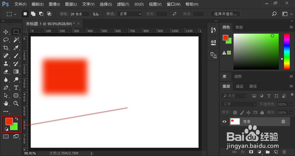The image size is (295, 156).
Task: Select the Lasso tool
Action: click(6, 40)
